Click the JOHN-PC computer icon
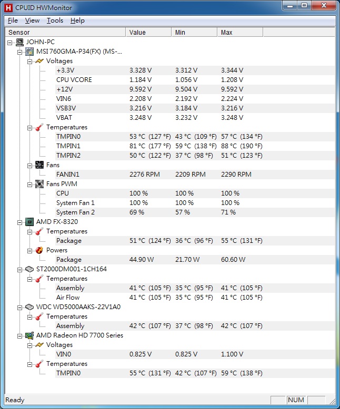This screenshot has height=409, width=340. click(x=20, y=42)
